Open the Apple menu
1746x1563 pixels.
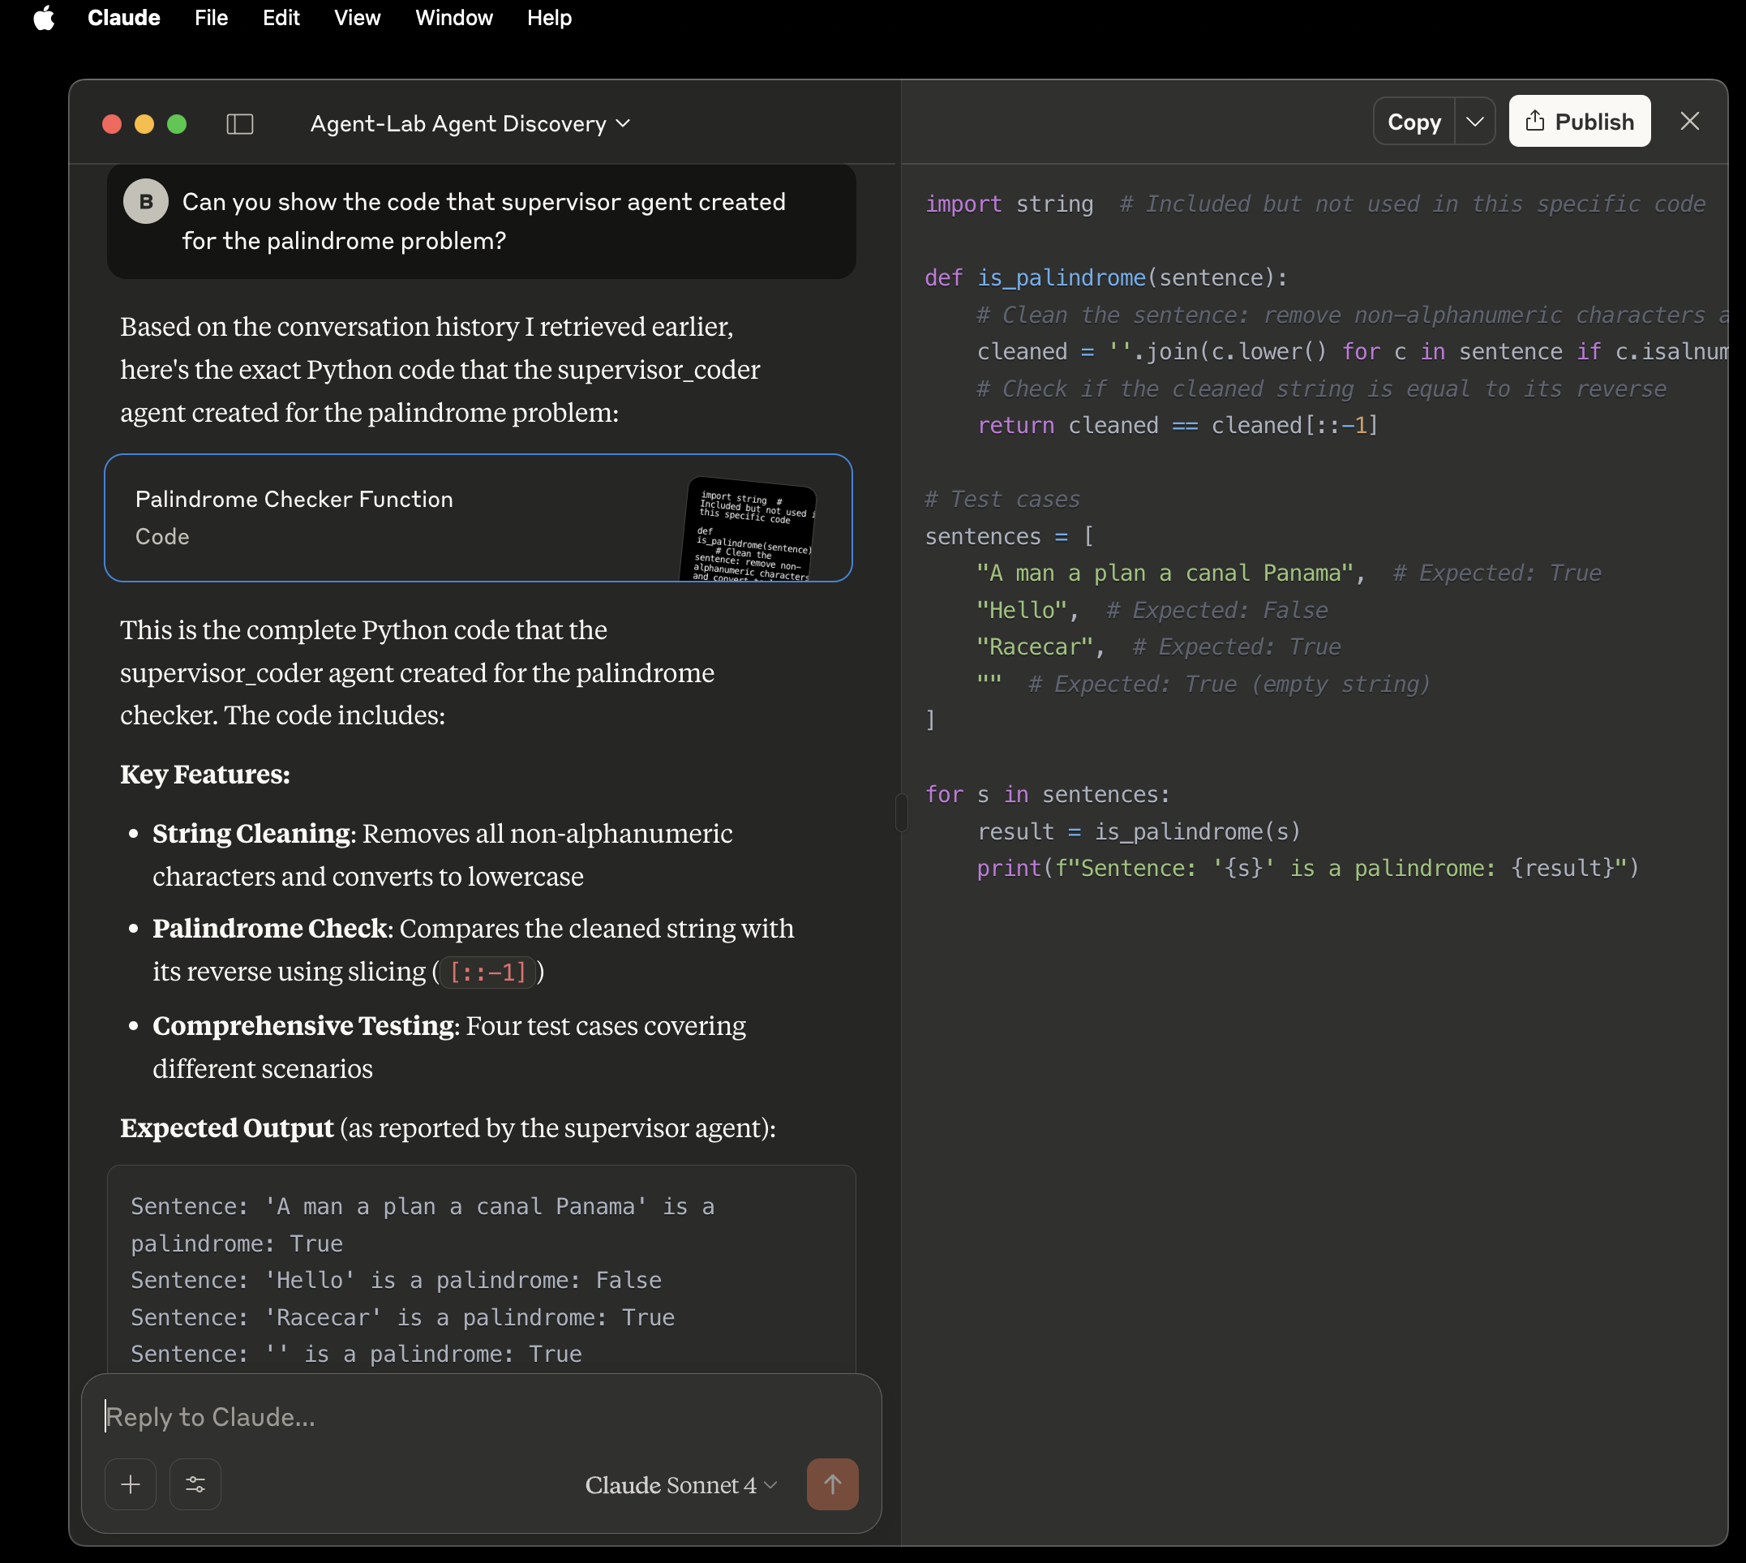pos(44,18)
